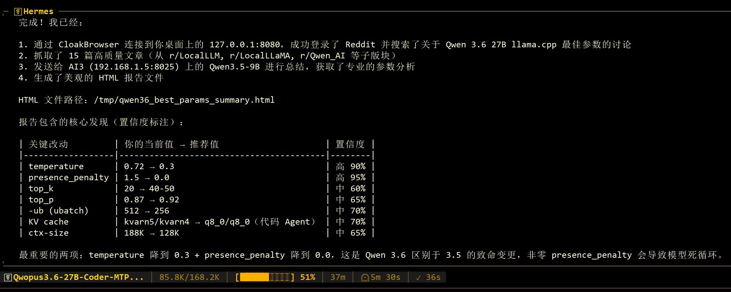
Task: Click the context usage progress bar
Action: click(x=265, y=277)
